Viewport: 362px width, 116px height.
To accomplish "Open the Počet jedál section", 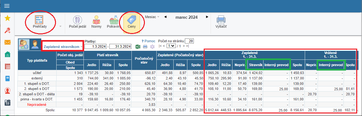I will pos(78,22).
